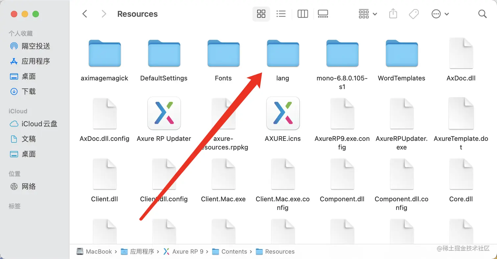Click Contents in the path bar
The image size is (497, 259).
coord(229,251)
